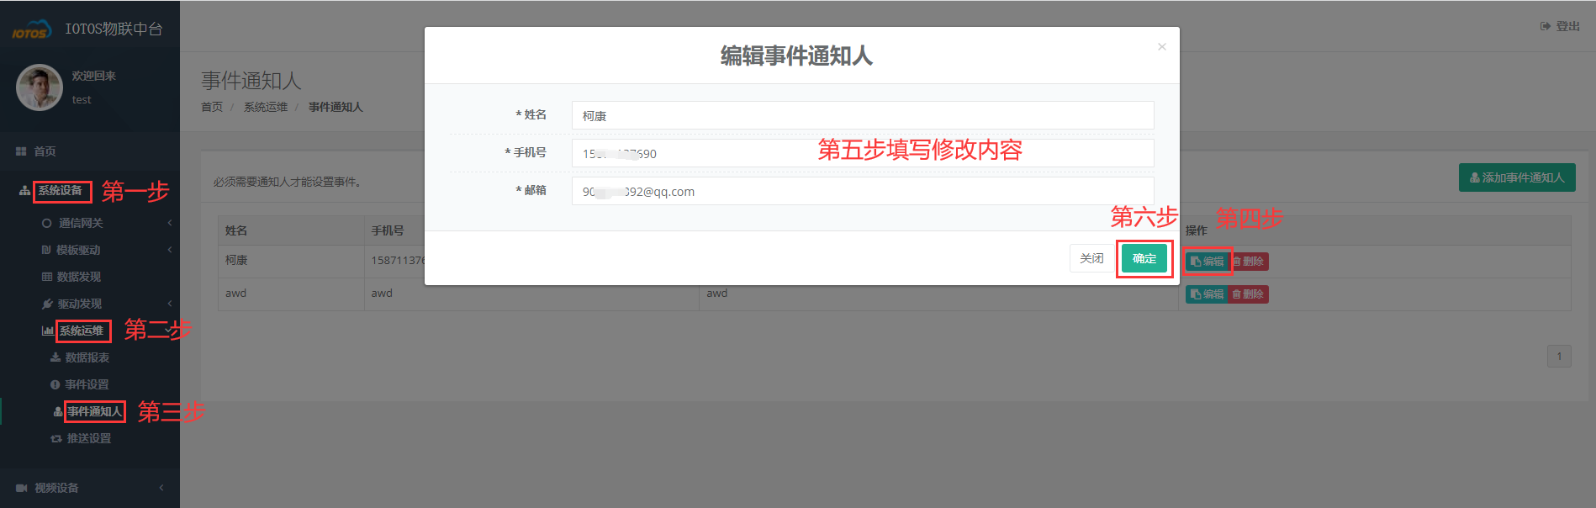Select 事件通知人 menu item
The width and height of the screenshot is (1596, 508).
click(95, 411)
